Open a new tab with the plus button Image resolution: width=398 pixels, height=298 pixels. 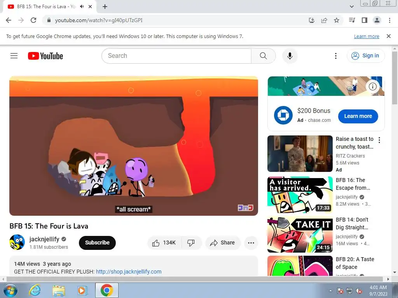click(x=105, y=7)
